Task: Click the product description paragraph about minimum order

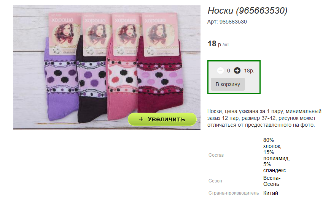Action: [264, 118]
